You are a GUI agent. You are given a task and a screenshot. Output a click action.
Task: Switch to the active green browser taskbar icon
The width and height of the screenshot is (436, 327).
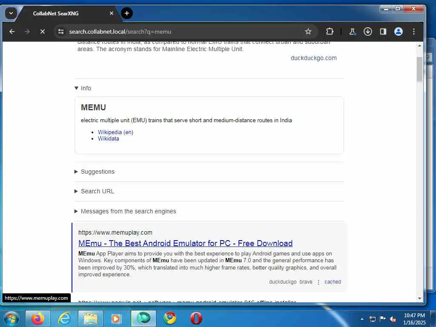coord(143,318)
